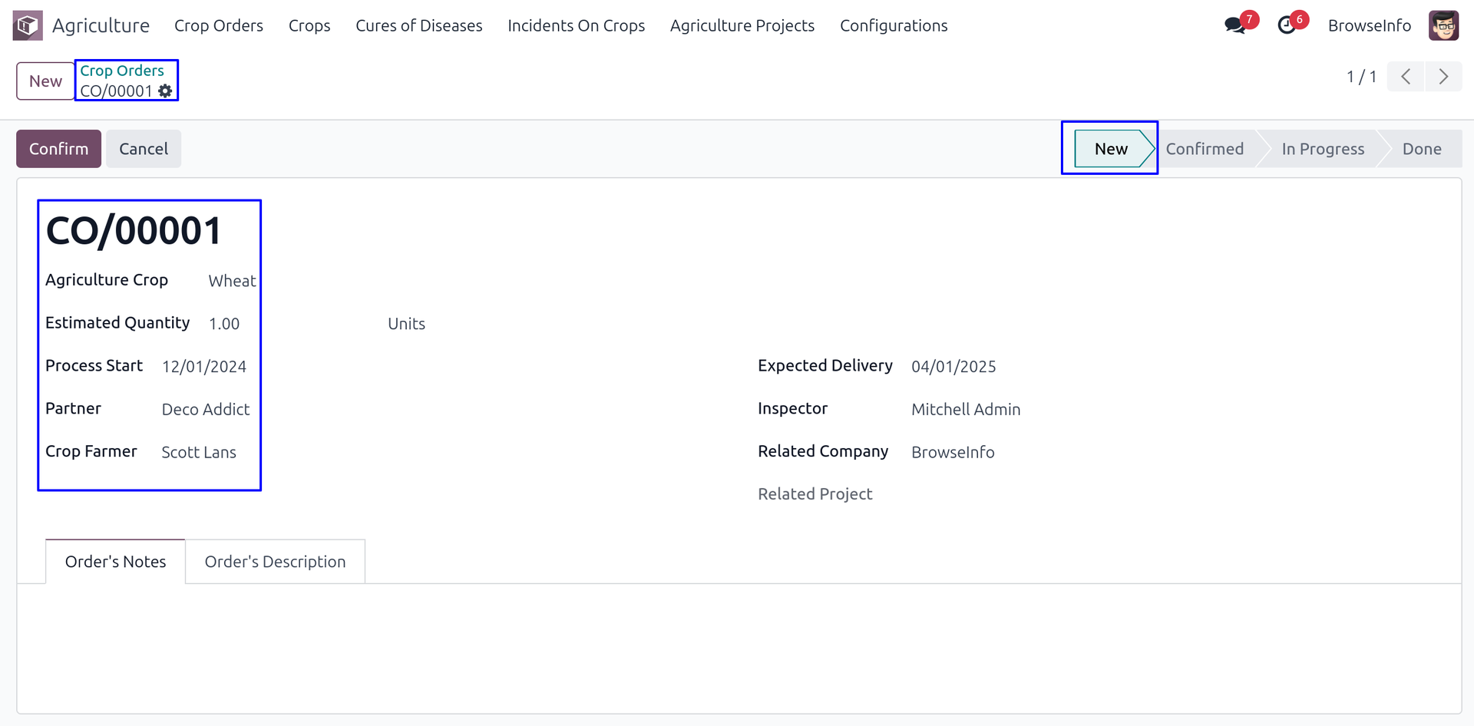This screenshot has height=726, width=1474.
Task: Open the Agriculture Crop field showing Wheat
Action: (x=232, y=281)
